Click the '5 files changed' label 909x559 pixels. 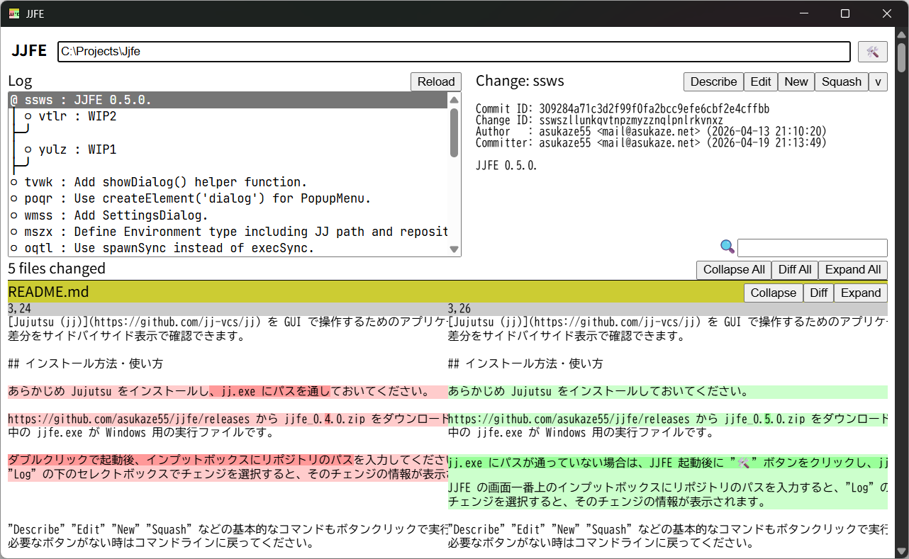tap(57, 269)
